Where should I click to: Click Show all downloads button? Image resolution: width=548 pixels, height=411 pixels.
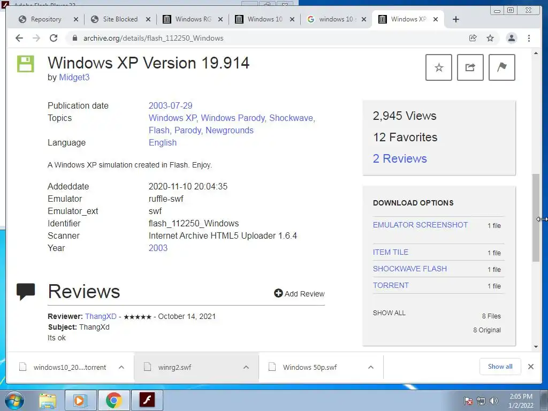click(x=500, y=366)
